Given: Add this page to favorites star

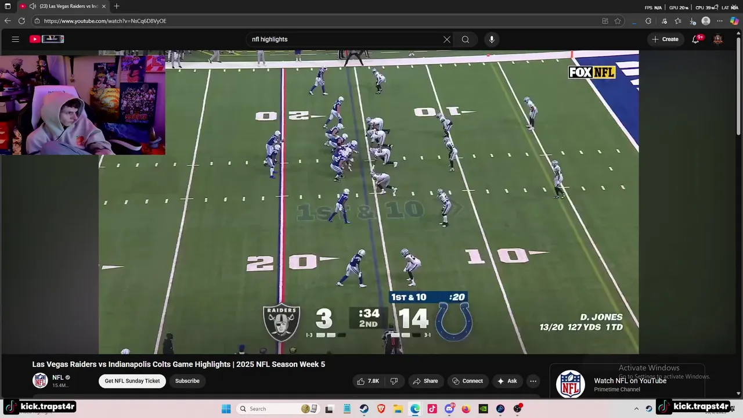Looking at the screenshot, I should click(618, 21).
